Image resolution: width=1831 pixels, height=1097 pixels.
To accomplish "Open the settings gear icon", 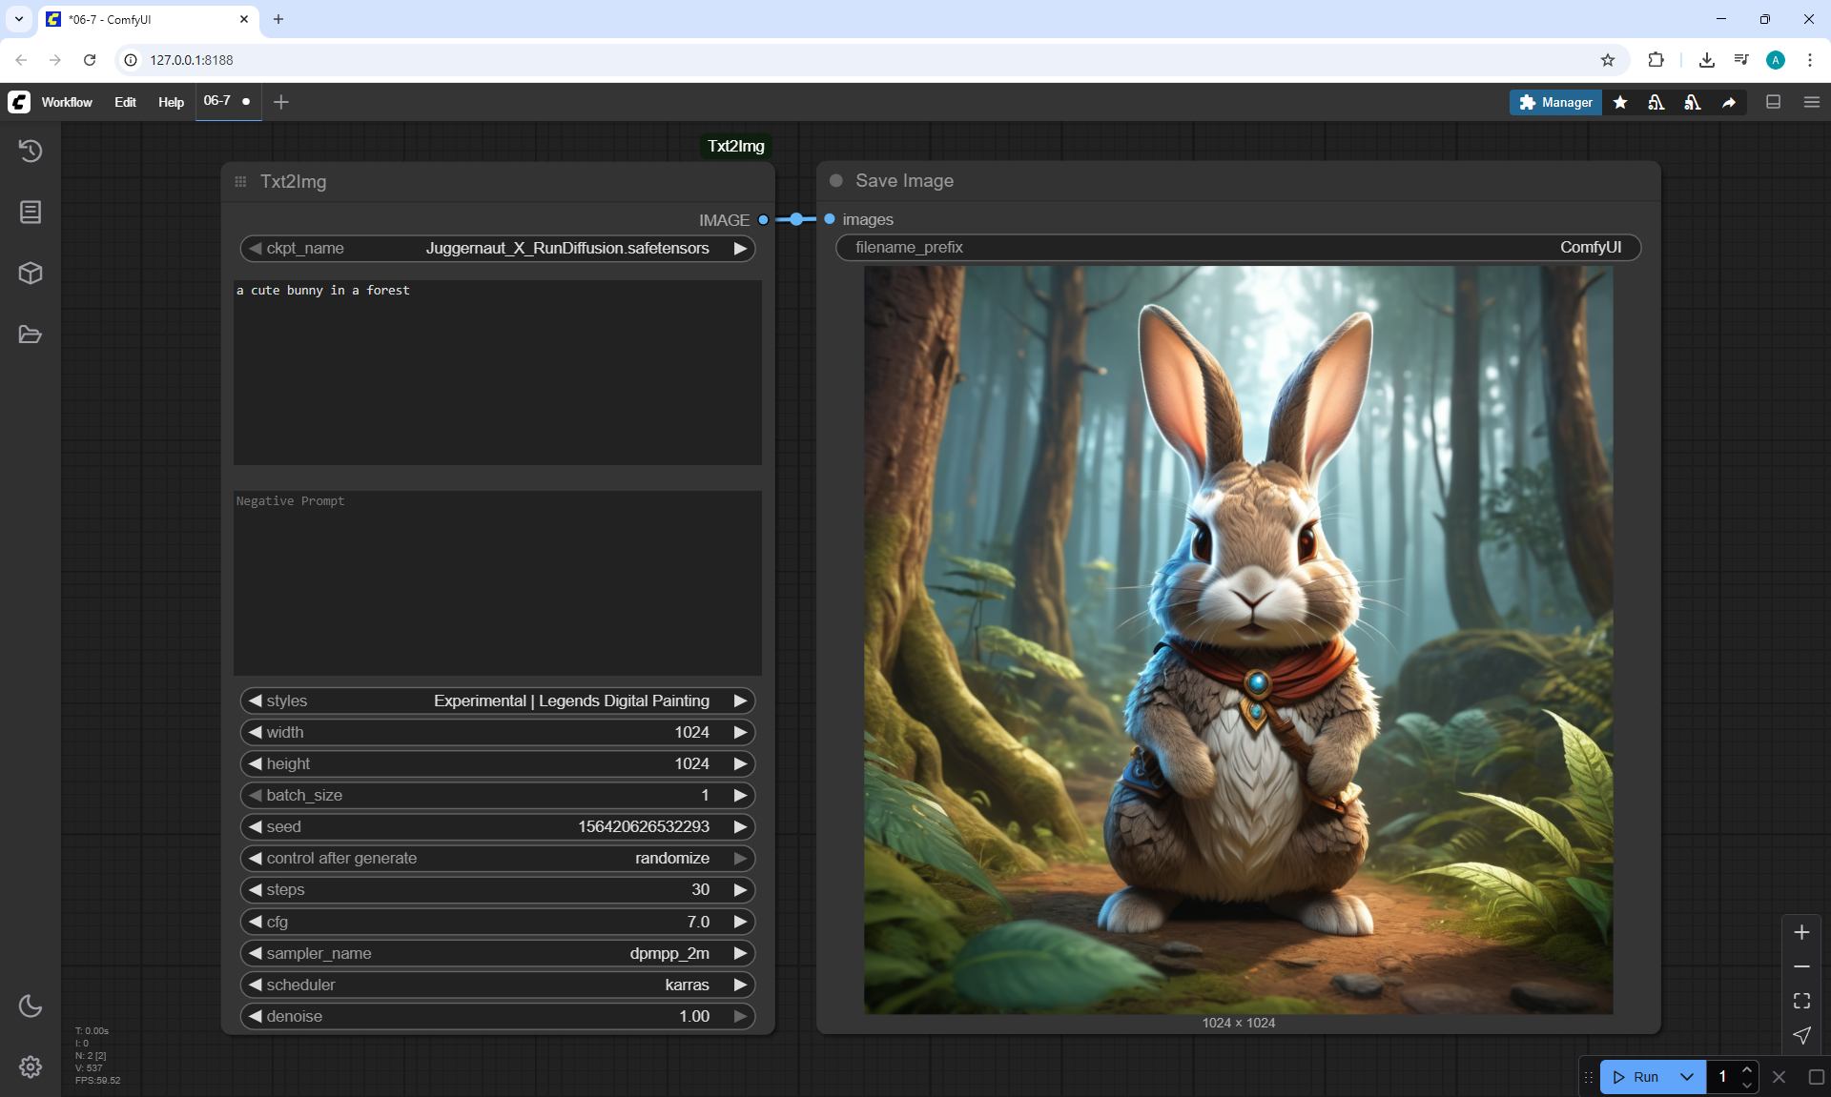I will 31,1067.
